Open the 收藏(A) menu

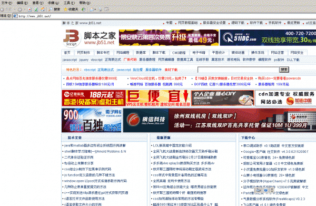pos(53,3)
